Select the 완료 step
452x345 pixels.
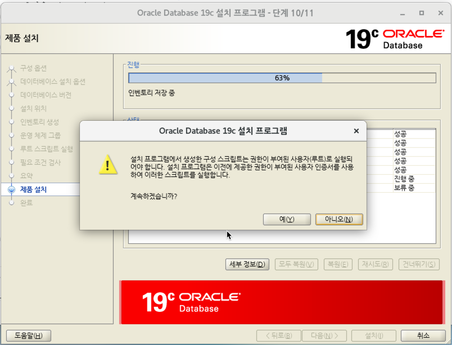[x=26, y=203]
